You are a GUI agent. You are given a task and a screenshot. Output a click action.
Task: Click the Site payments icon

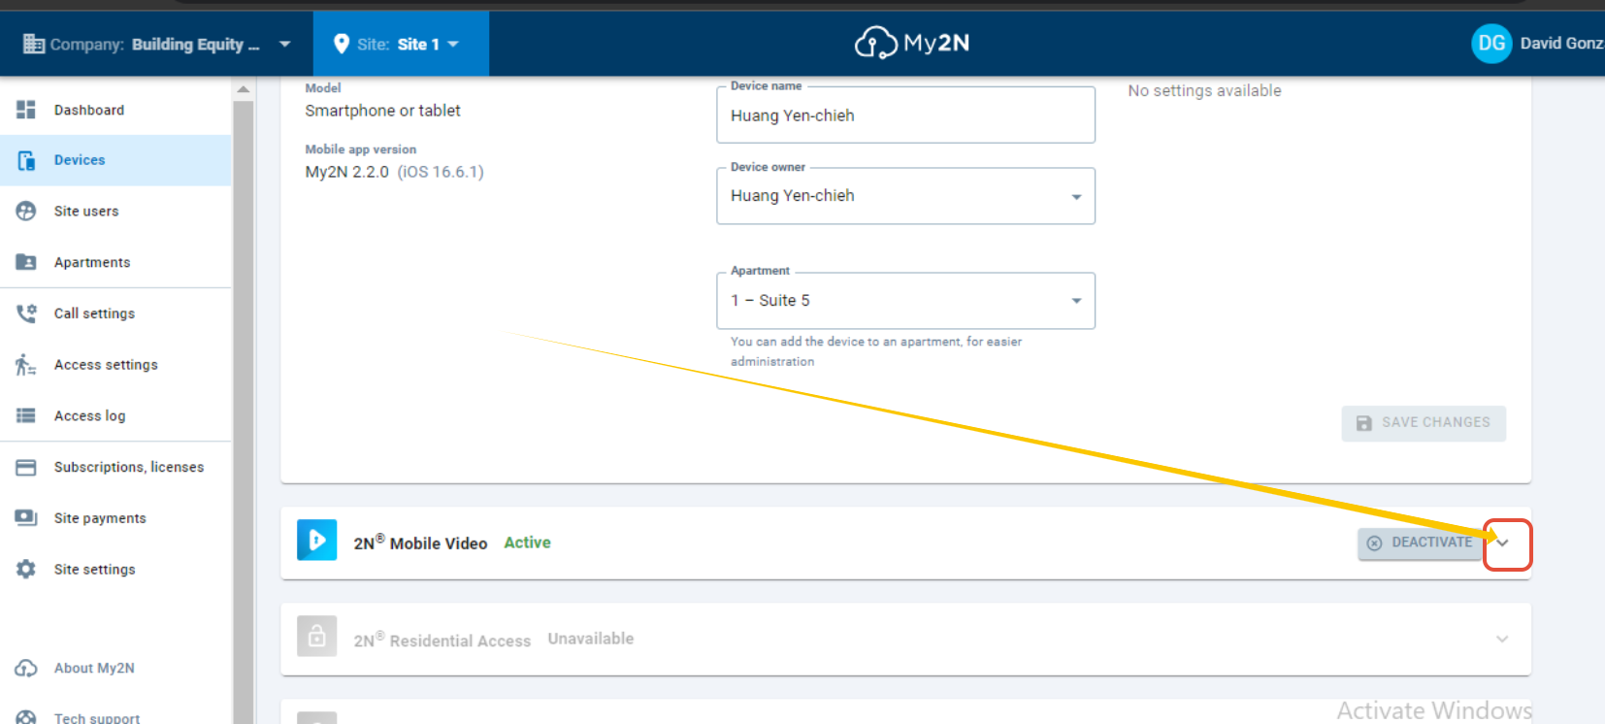tap(26, 518)
